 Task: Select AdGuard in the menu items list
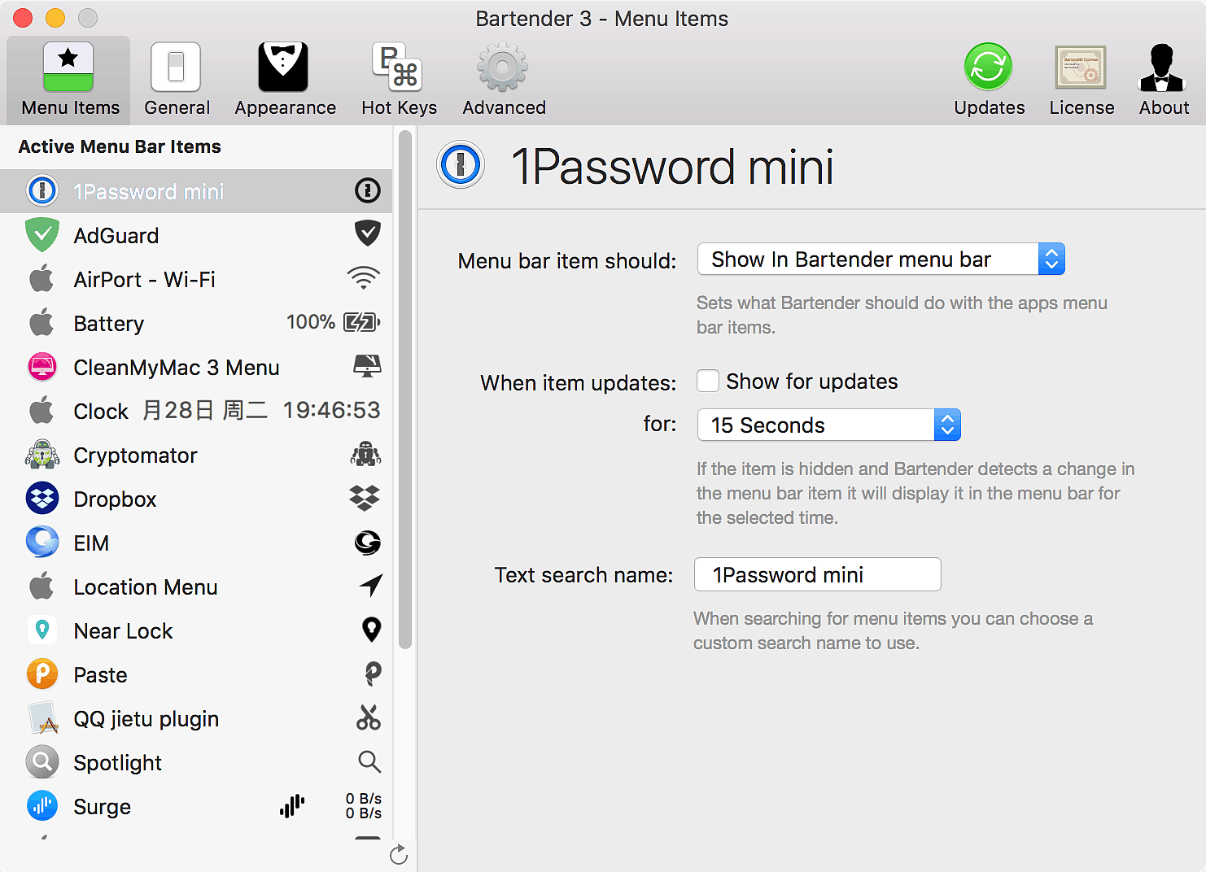(x=116, y=236)
